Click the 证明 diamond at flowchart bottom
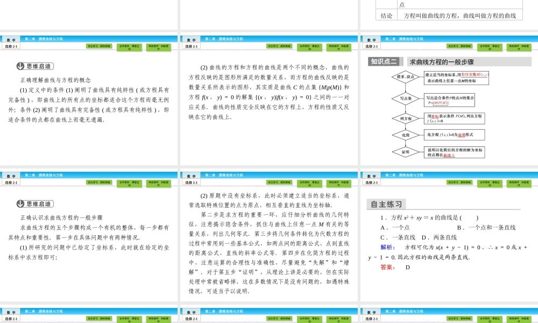538x323 pixels. (405, 151)
